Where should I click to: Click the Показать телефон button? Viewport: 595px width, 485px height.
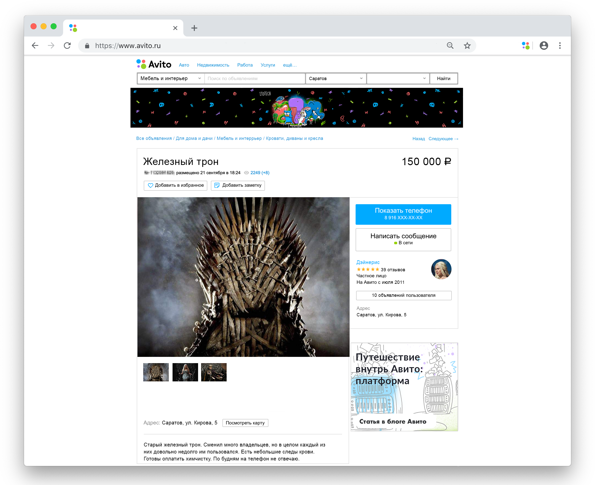403,214
